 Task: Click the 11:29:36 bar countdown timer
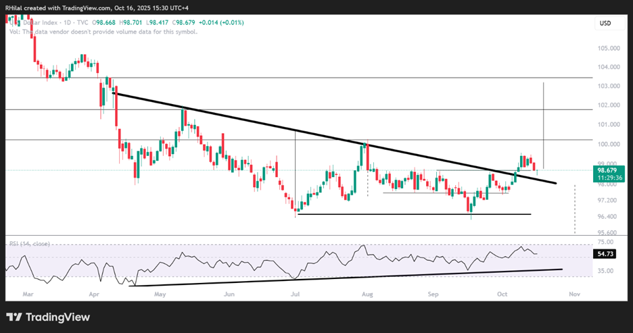tap(609, 178)
